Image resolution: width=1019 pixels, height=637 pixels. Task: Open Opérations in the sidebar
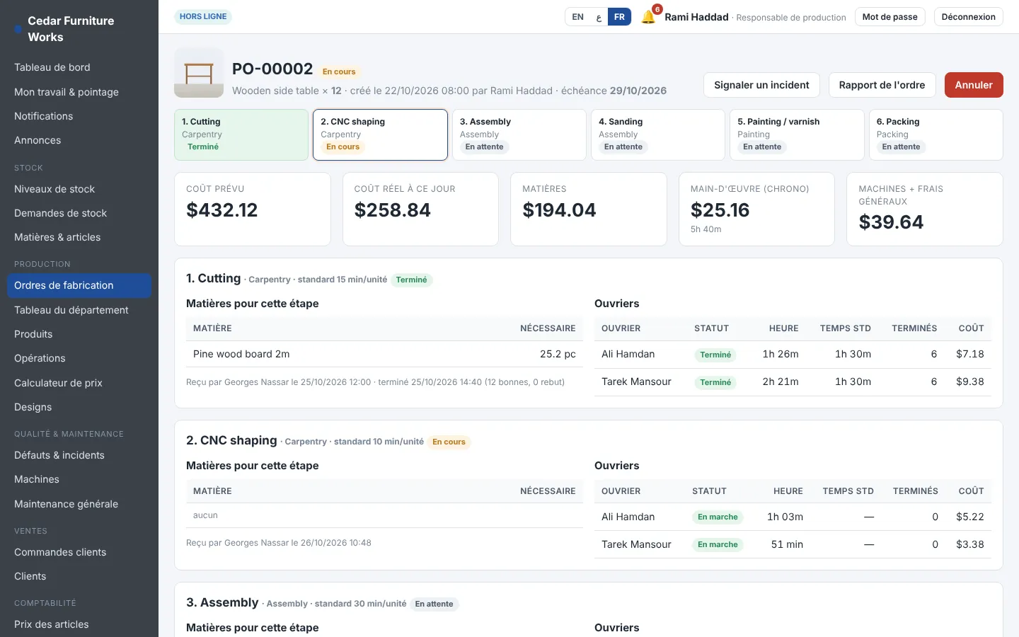tap(79, 358)
